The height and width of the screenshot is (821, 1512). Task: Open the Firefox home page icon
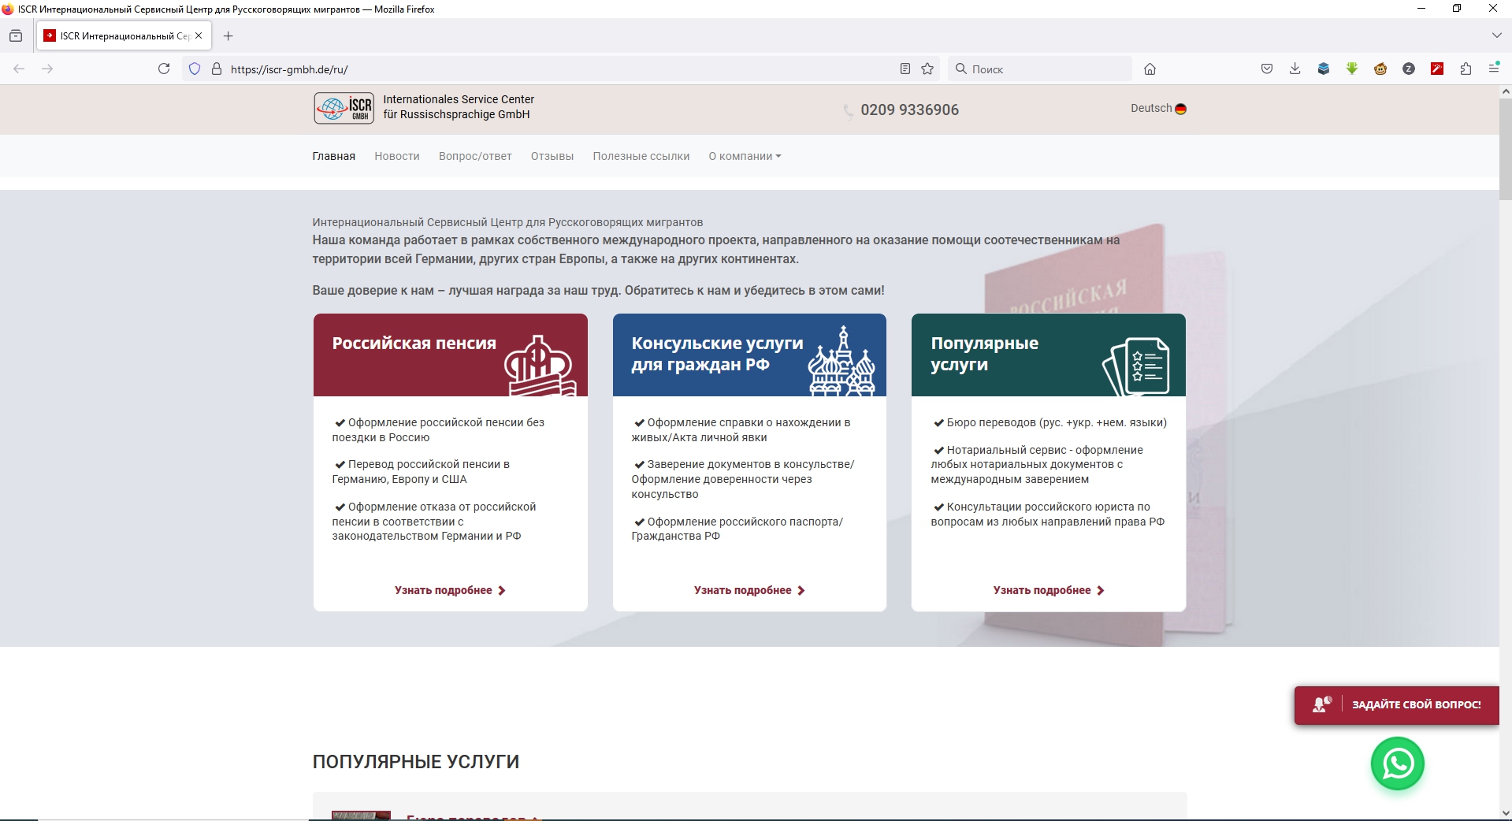1150,69
